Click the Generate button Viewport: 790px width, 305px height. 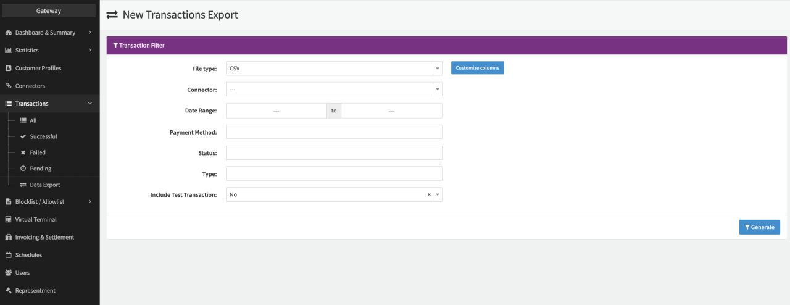click(759, 227)
